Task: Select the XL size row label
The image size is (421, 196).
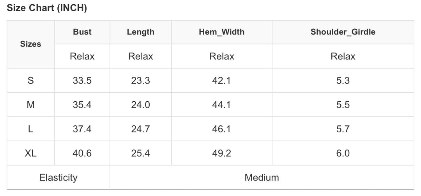Action: [31, 153]
